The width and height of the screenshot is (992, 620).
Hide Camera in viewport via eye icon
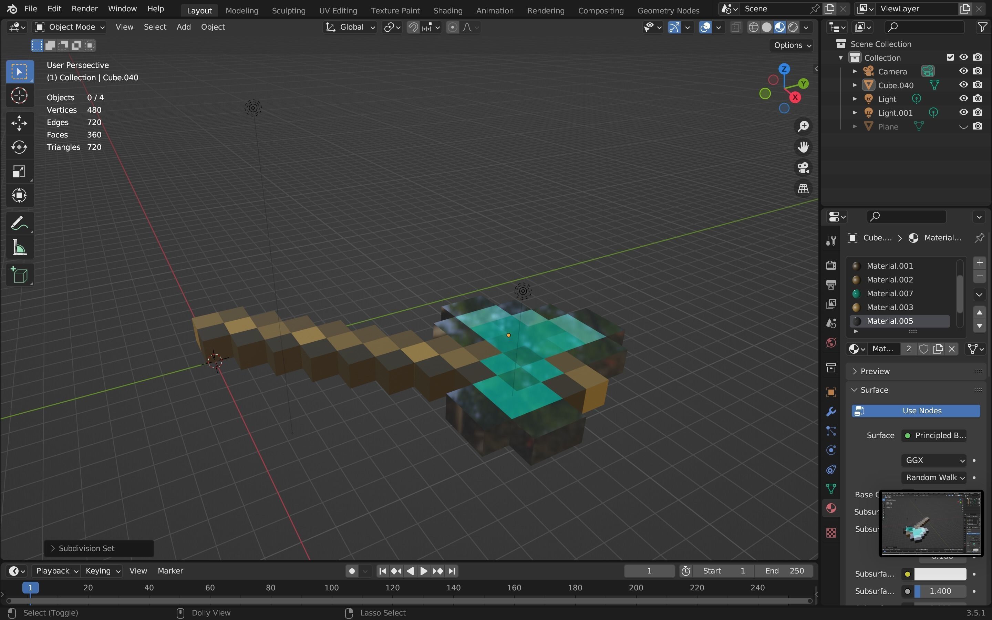click(963, 71)
